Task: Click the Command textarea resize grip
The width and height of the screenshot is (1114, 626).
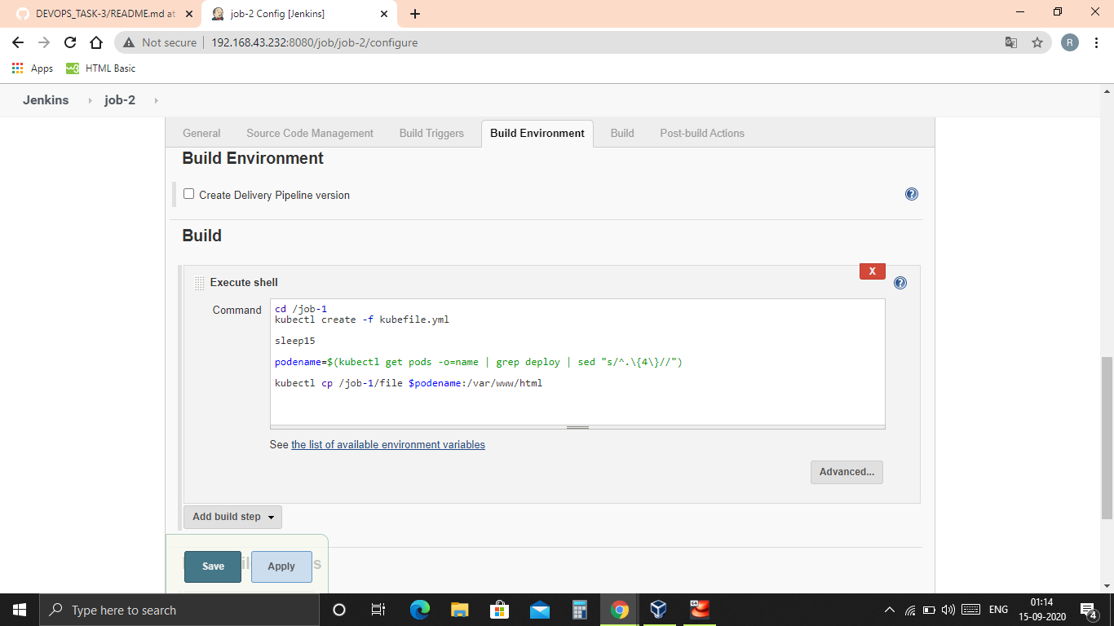Action: coord(577,427)
